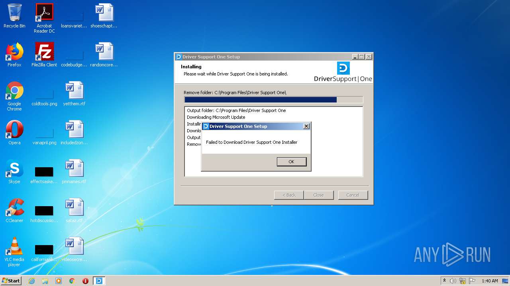This screenshot has width=510, height=286.
Task: Select the 'Output folder' log line
Action: pos(236,110)
